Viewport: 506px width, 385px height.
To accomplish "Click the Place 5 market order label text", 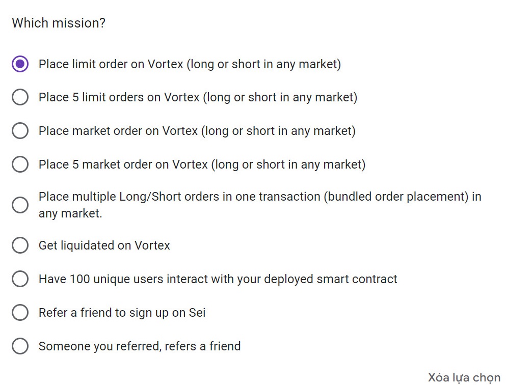I will (202, 164).
